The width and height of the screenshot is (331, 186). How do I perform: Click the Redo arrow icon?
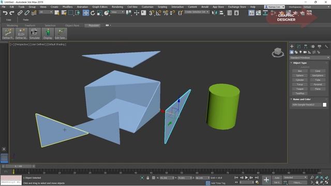point(12,13)
